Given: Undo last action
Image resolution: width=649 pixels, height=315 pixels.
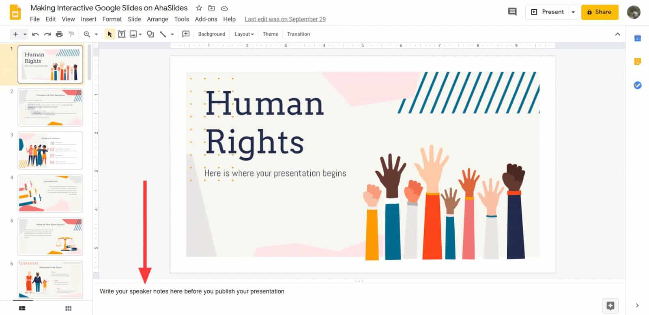Looking at the screenshot, I should click(35, 34).
